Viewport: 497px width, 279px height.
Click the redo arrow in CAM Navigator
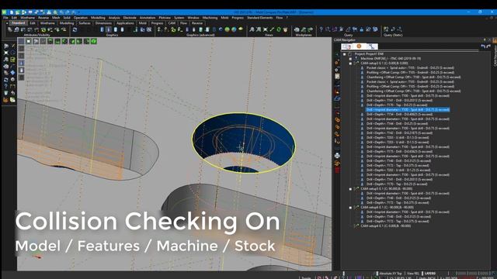pyautogui.click(x=488, y=46)
